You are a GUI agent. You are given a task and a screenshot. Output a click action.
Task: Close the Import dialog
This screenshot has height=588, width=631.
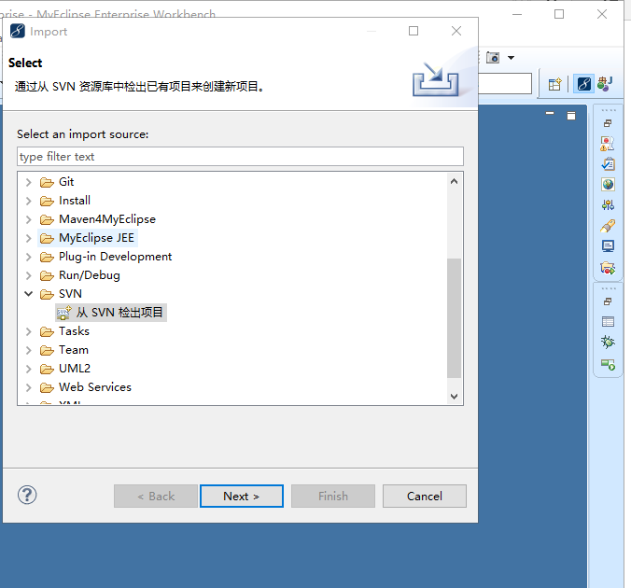pos(456,31)
